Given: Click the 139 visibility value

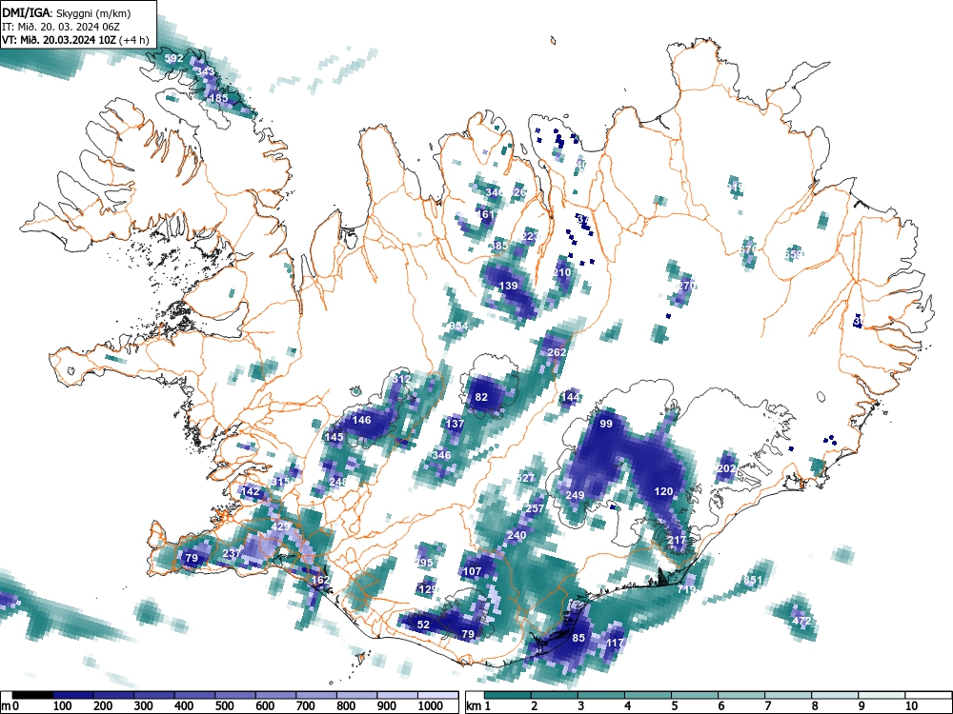Looking at the screenshot, I should (x=508, y=286).
